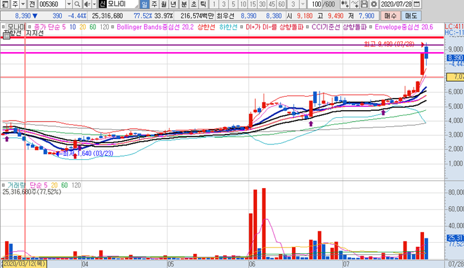Click the grid icon under 모나미 label
Image resolution: width=464 pixels, height=268 pixels.
[x=6, y=36]
